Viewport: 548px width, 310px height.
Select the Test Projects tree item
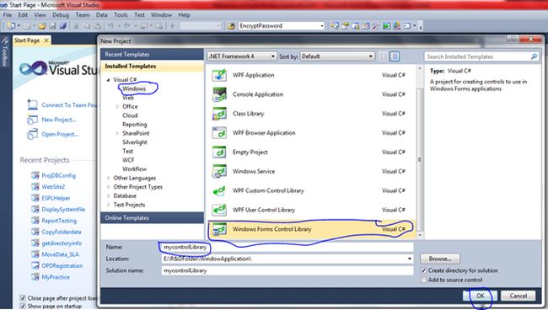(x=129, y=205)
